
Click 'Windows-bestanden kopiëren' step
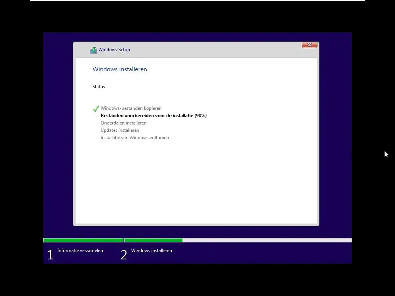pos(131,108)
